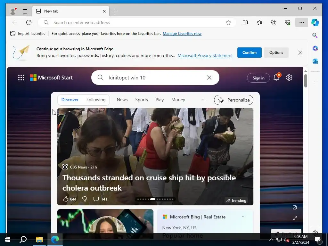
Task: Click the Edge taskbar icon
Action: tap(55, 240)
